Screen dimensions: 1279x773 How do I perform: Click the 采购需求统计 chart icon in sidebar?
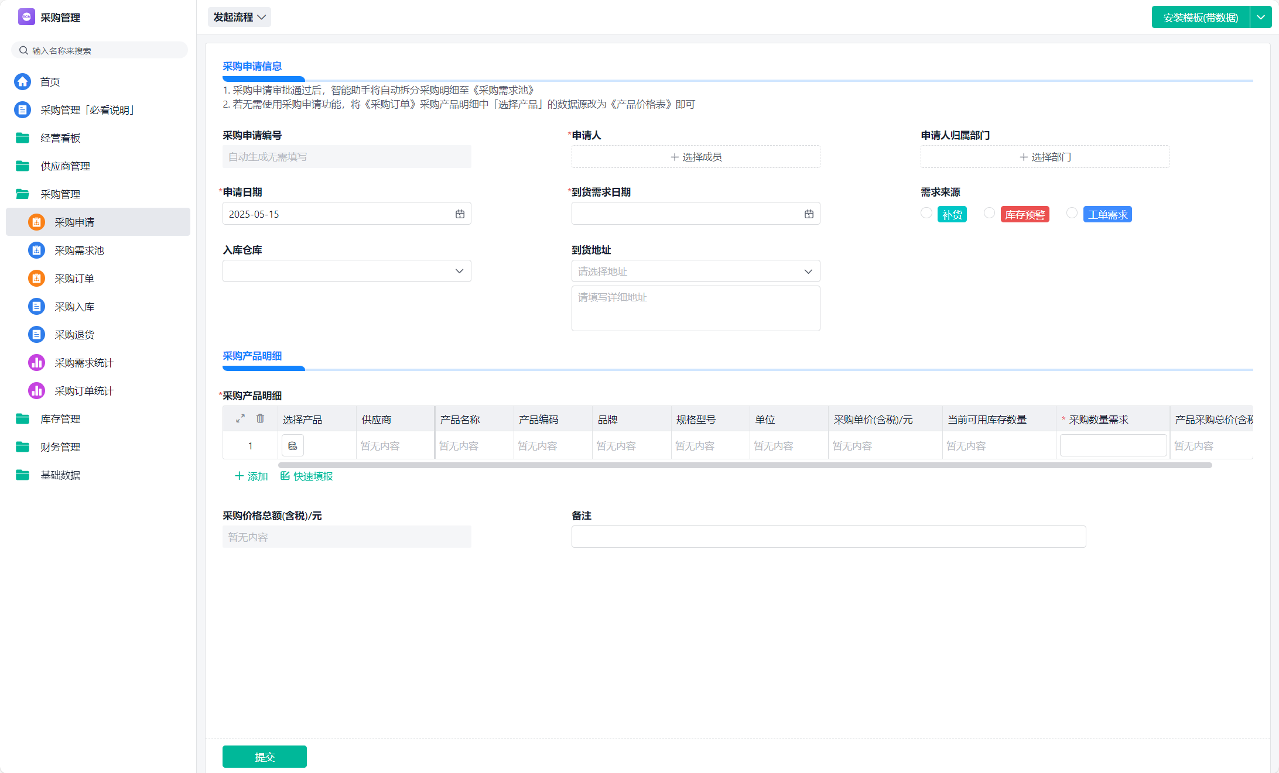[36, 363]
